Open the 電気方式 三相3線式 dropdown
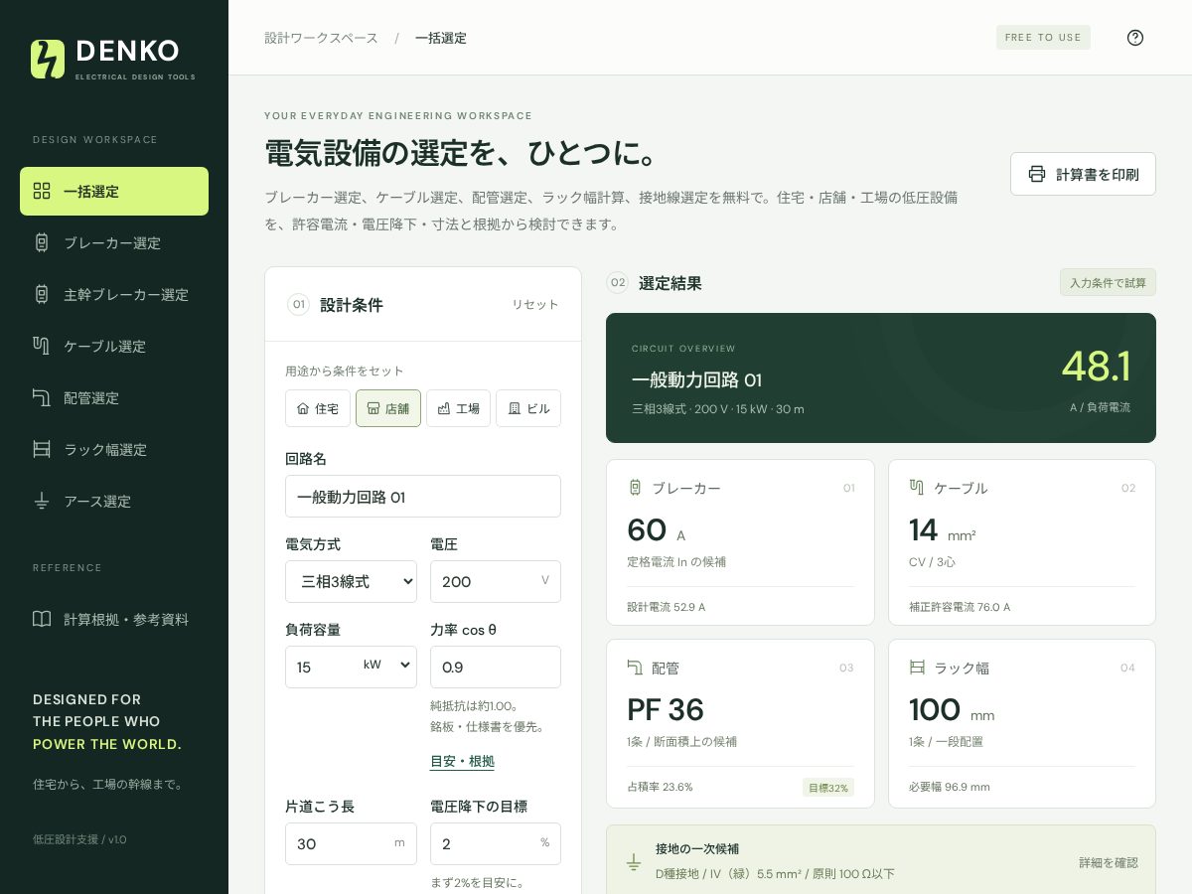 [x=352, y=581]
